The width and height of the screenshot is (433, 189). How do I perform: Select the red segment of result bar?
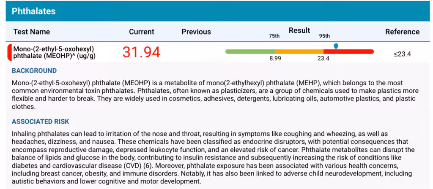tap(348, 51)
